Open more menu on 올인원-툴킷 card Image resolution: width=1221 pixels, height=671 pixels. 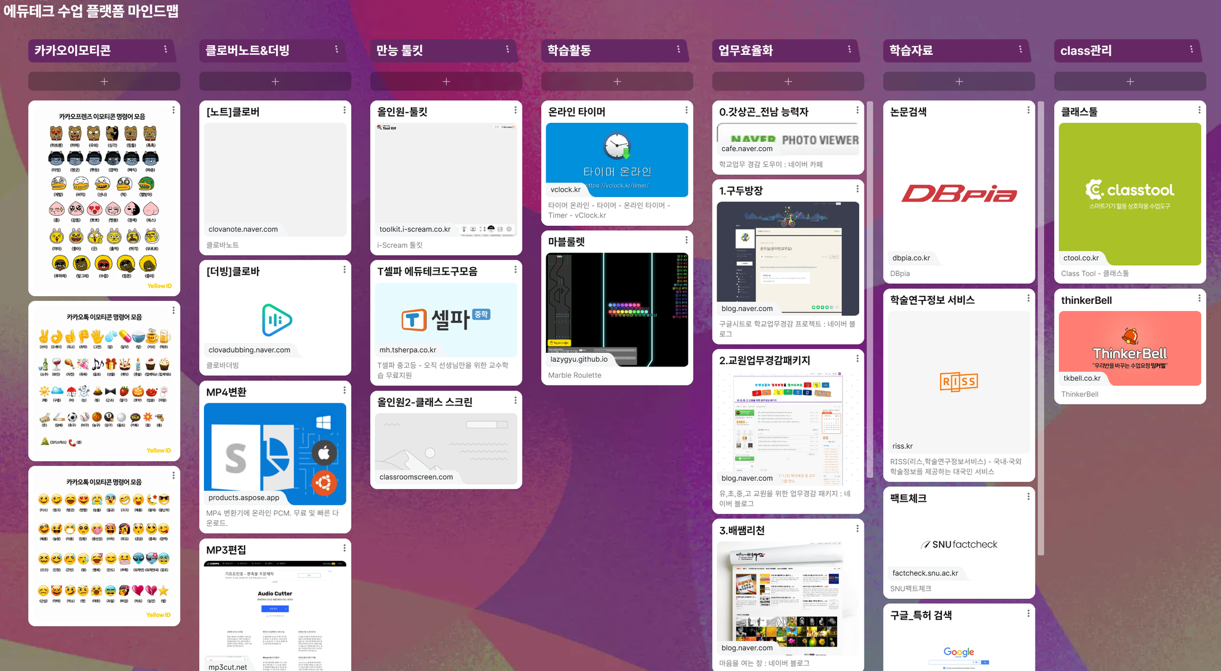(515, 110)
